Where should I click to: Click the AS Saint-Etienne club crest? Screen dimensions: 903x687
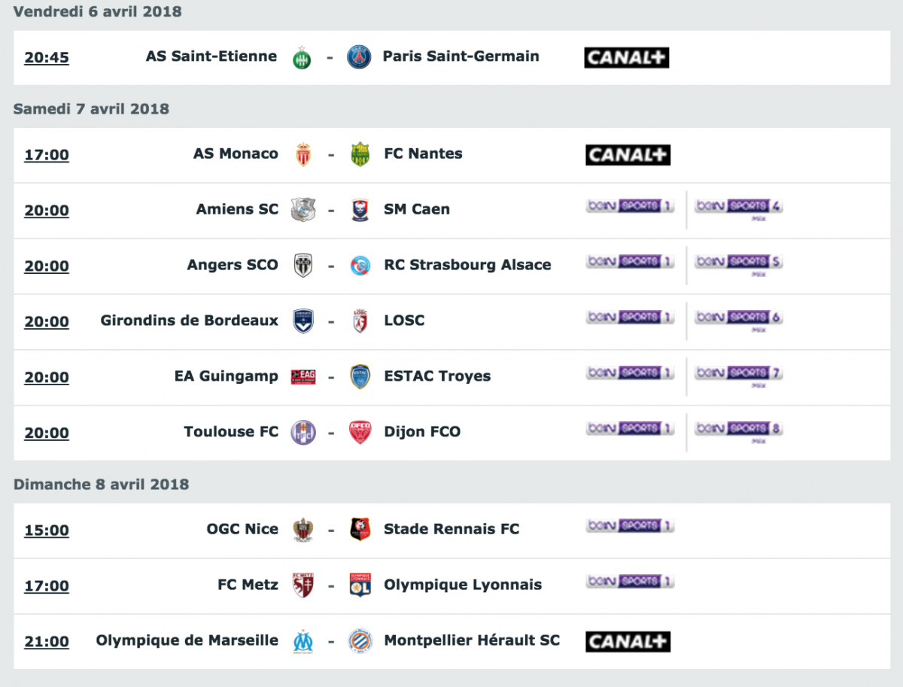(302, 57)
